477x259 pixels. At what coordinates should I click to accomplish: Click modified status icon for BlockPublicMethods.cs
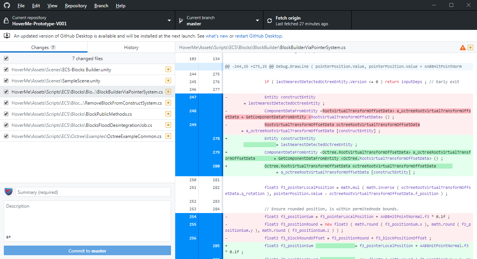coord(168,114)
